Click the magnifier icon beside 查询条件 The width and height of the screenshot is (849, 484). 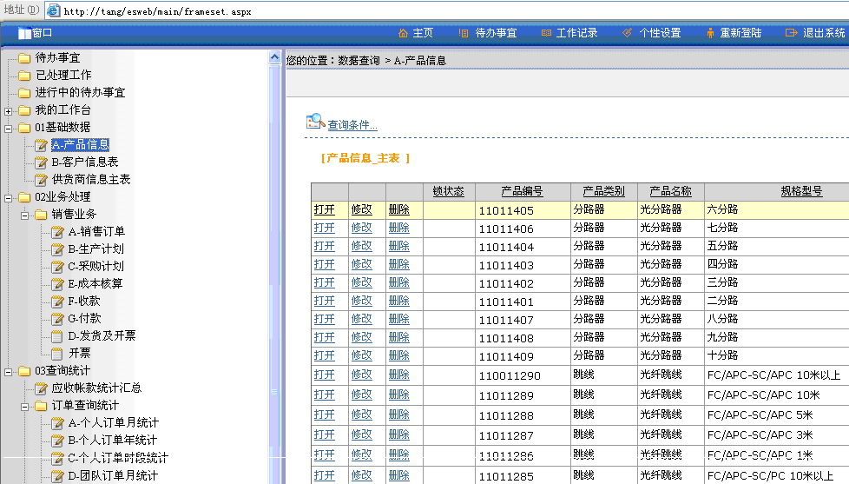coord(315,123)
